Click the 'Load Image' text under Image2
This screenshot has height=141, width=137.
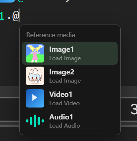[65, 81]
